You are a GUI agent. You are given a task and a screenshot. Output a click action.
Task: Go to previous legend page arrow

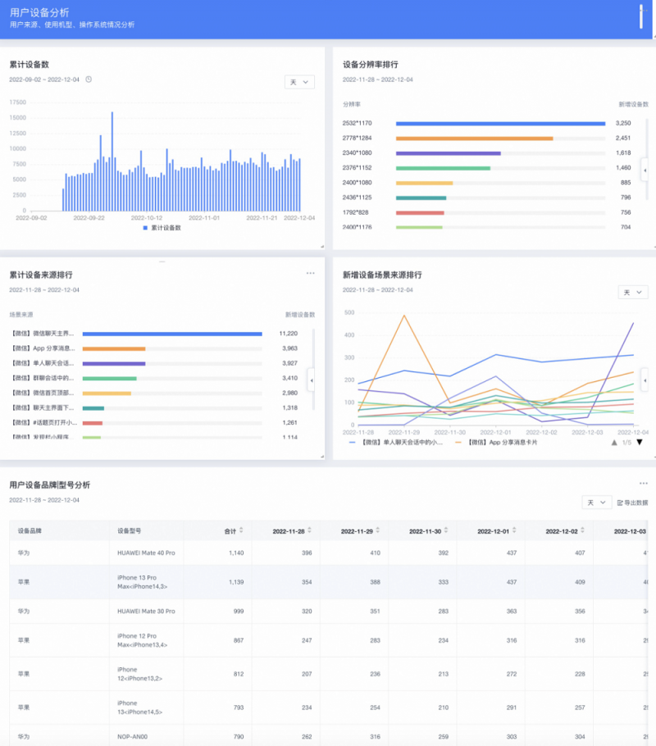(x=614, y=443)
